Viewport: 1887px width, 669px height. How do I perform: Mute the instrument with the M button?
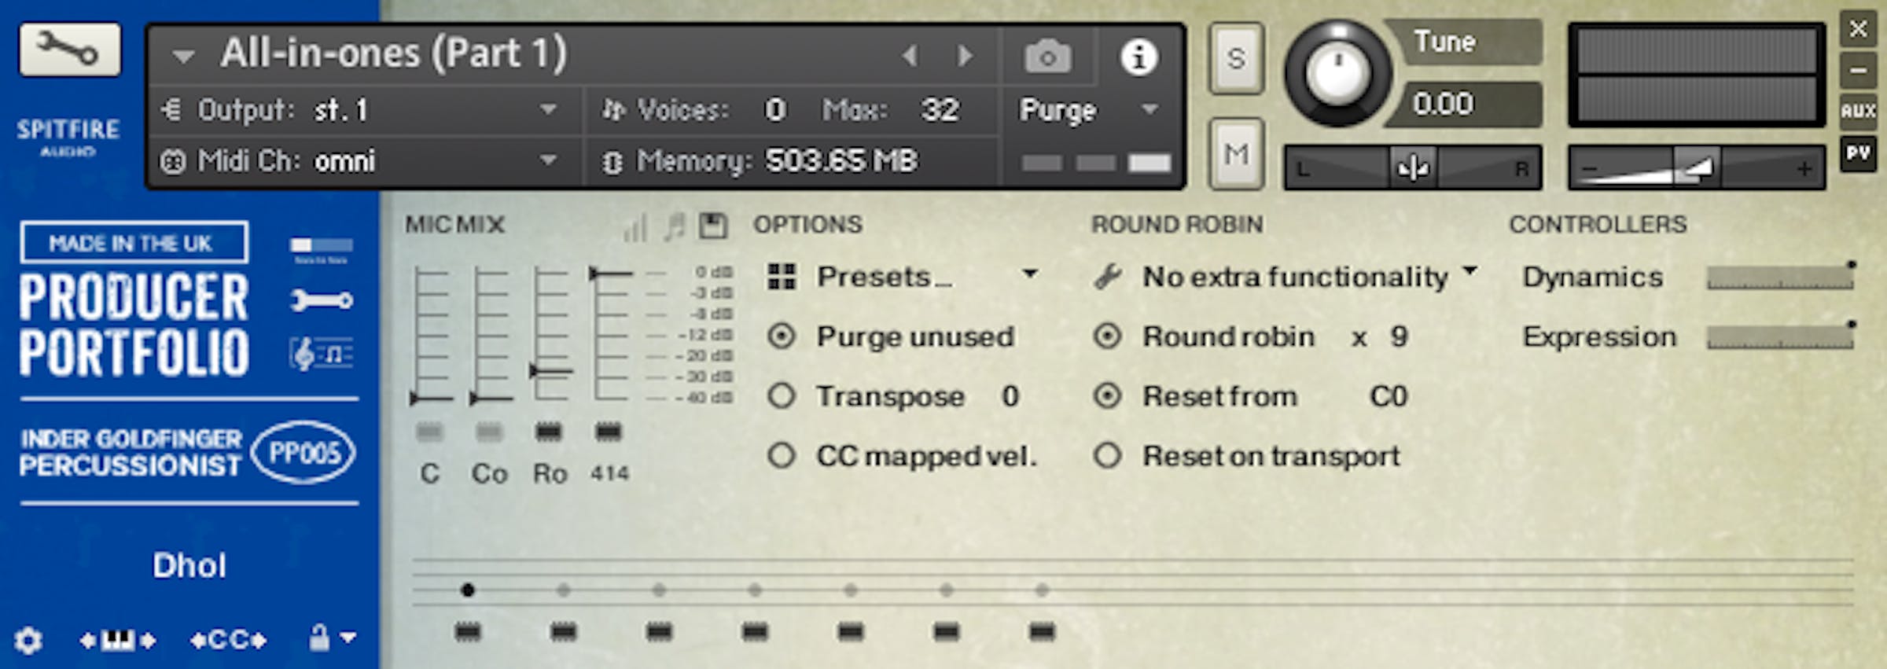pyautogui.click(x=1236, y=154)
